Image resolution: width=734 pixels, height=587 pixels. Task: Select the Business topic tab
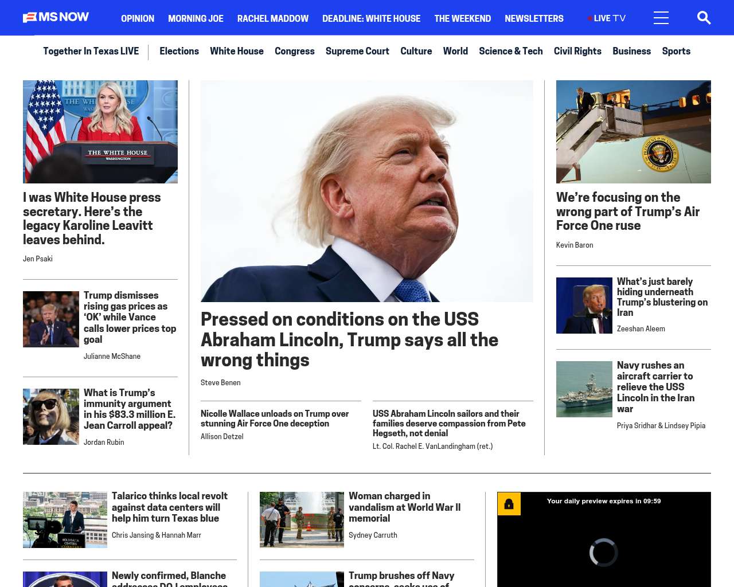pos(631,51)
